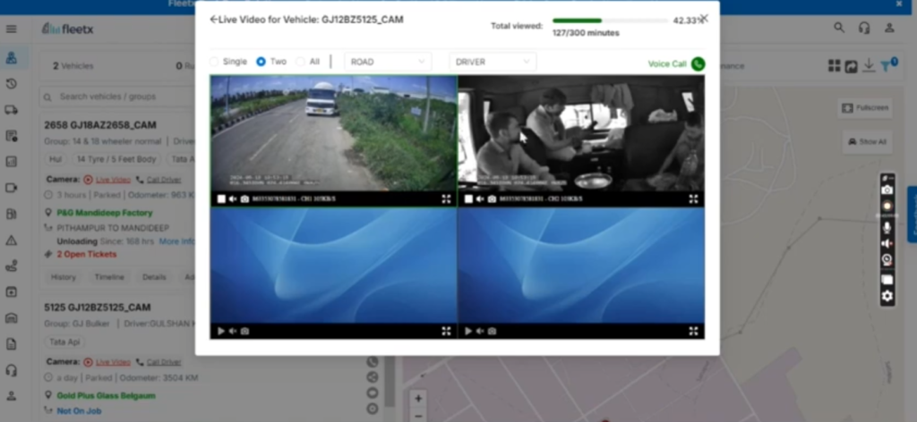917x422 pixels.
Task: Toggle sound on the bottom-right video panel
Action: [480, 331]
